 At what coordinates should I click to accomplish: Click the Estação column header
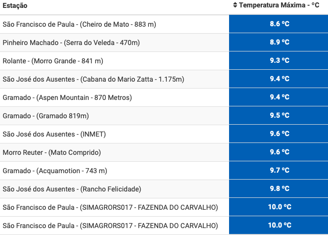click(x=15, y=5)
